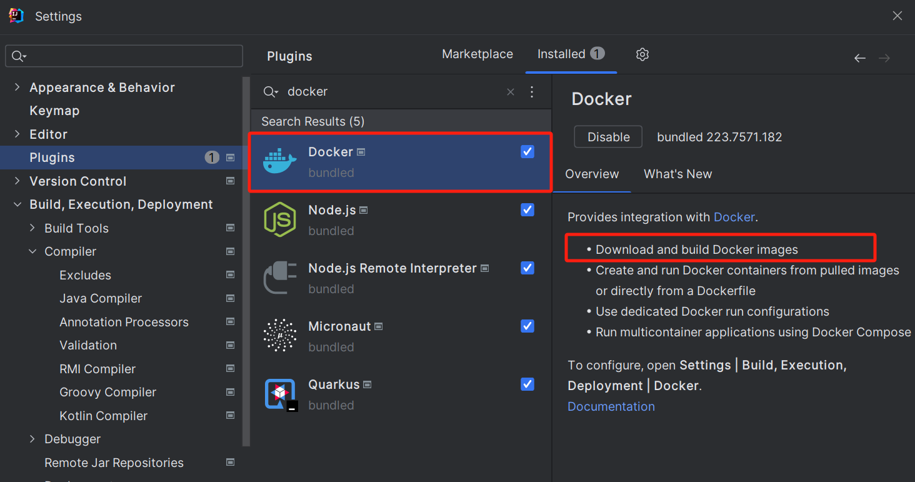Go back with the left arrow
Image resolution: width=915 pixels, height=482 pixels.
click(x=860, y=58)
